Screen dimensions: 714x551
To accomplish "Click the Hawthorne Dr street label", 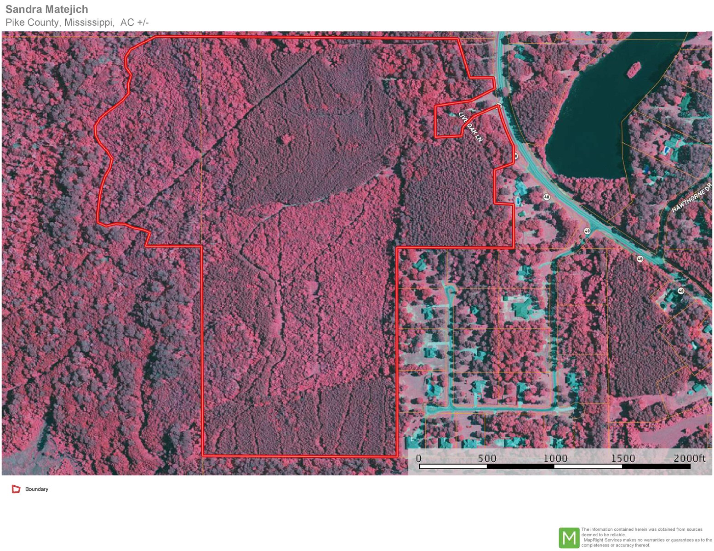I will 691,198.
